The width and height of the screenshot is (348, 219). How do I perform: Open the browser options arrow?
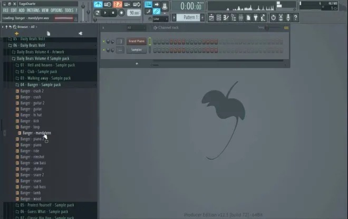tap(3, 27)
